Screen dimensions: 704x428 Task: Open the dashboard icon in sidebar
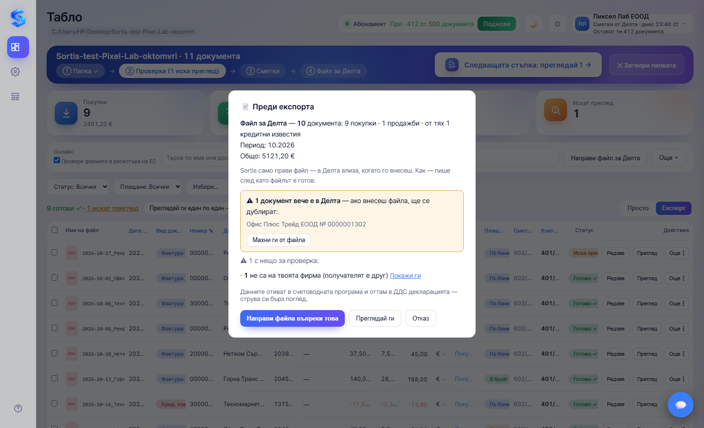point(18,47)
